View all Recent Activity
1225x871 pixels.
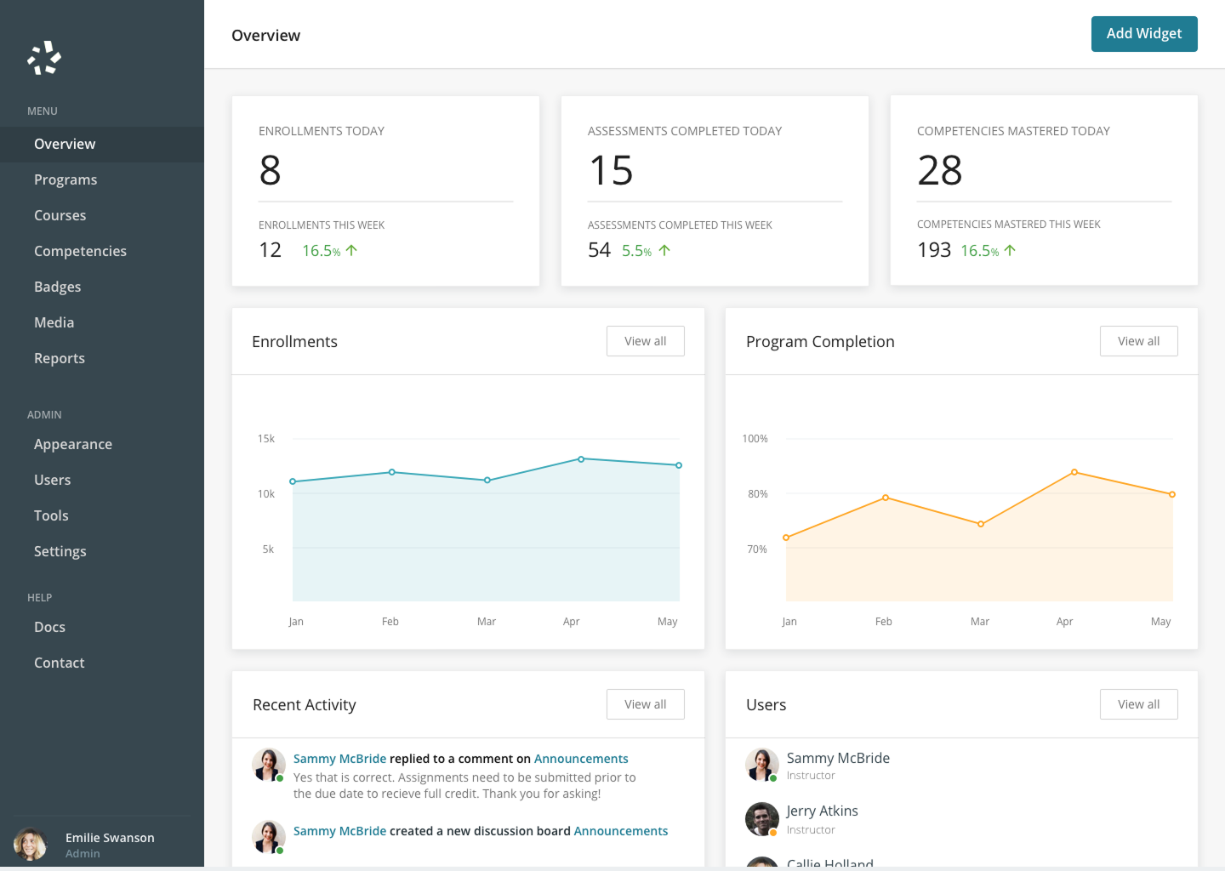[x=646, y=704]
